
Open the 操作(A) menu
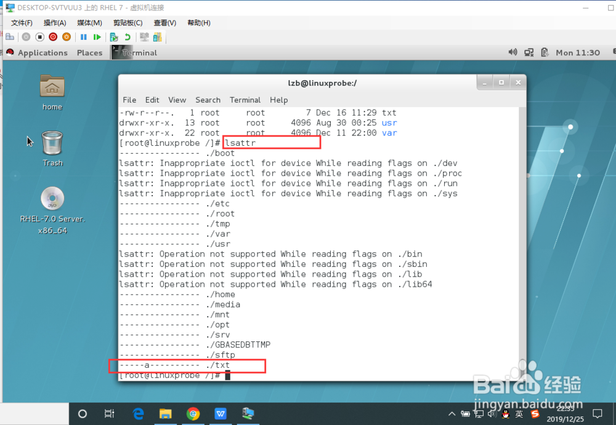coord(55,23)
